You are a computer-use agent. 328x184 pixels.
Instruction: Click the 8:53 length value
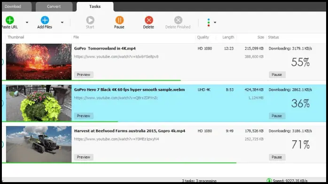[x=229, y=90]
